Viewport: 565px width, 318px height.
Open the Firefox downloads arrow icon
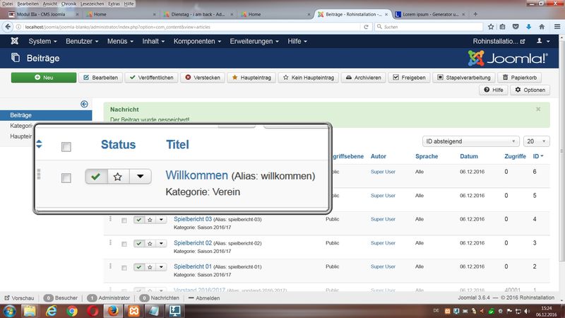(528, 27)
